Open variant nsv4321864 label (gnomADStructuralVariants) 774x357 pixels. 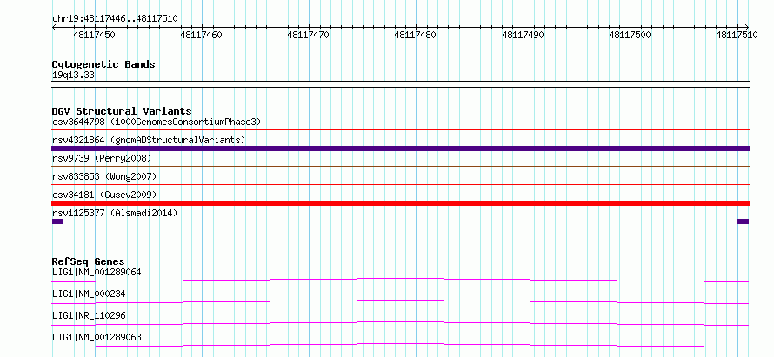pyautogui.click(x=149, y=140)
